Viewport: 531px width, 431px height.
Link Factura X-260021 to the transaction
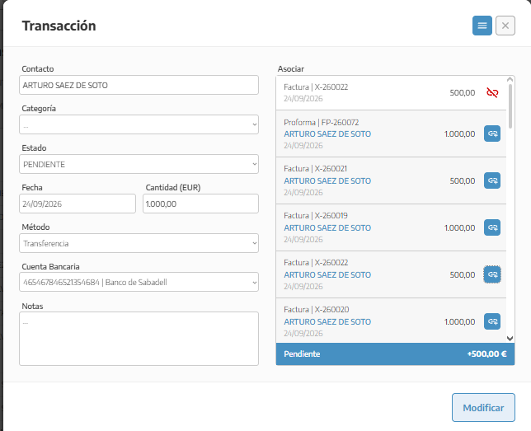[492, 180]
